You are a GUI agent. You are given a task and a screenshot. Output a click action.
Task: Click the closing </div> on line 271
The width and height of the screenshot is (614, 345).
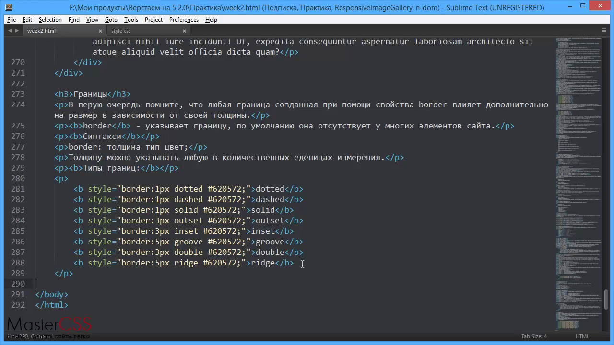pyautogui.click(x=69, y=73)
